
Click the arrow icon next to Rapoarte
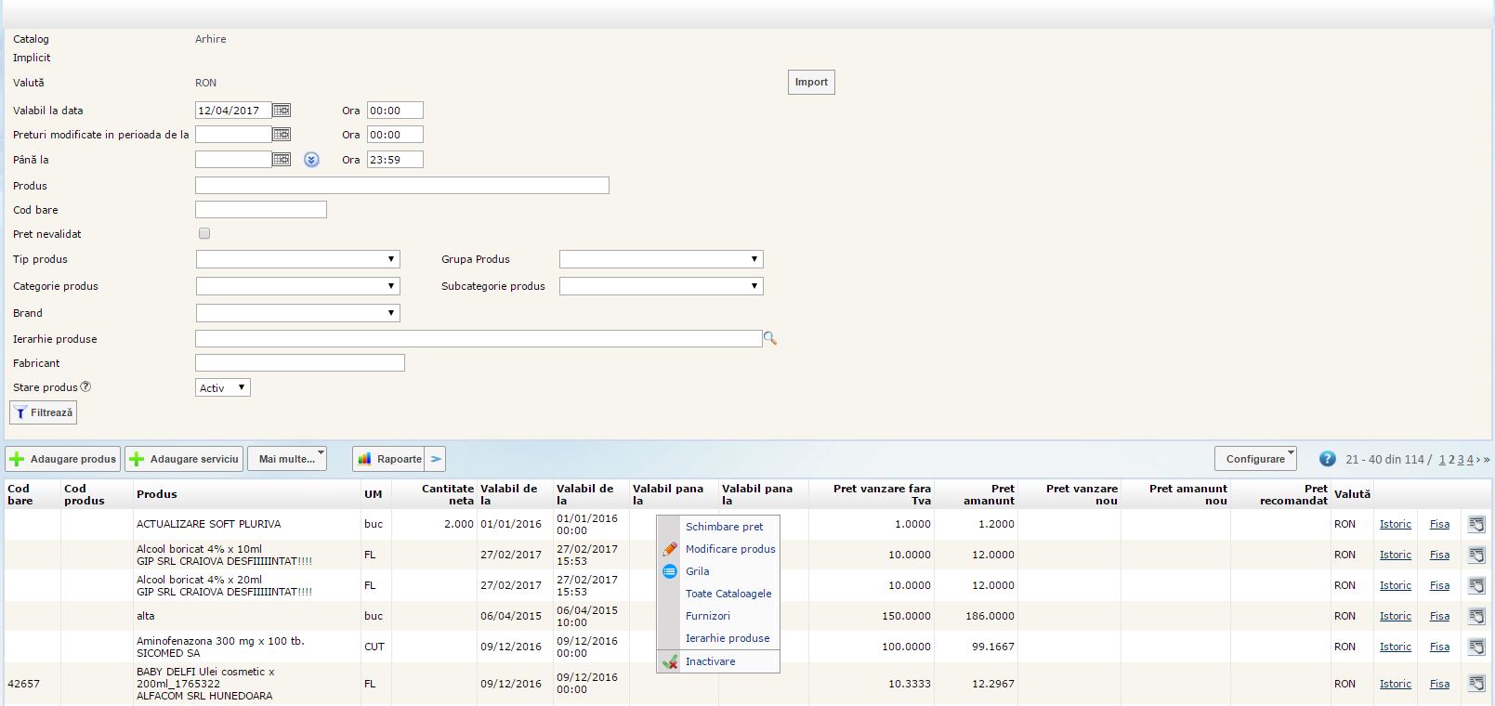coord(437,459)
